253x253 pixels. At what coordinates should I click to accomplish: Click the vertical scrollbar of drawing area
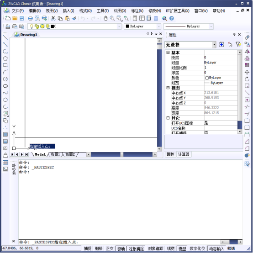point(159,95)
